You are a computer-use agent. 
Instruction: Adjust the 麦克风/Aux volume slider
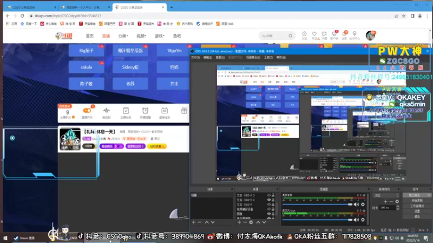pyautogui.click(x=317, y=220)
